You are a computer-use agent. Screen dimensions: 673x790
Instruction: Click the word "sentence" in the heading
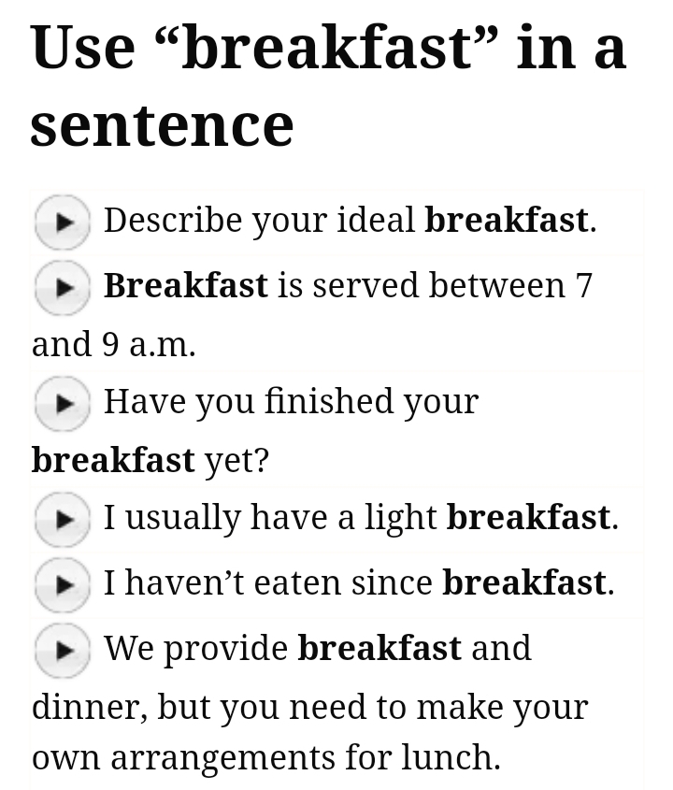[x=162, y=123]
